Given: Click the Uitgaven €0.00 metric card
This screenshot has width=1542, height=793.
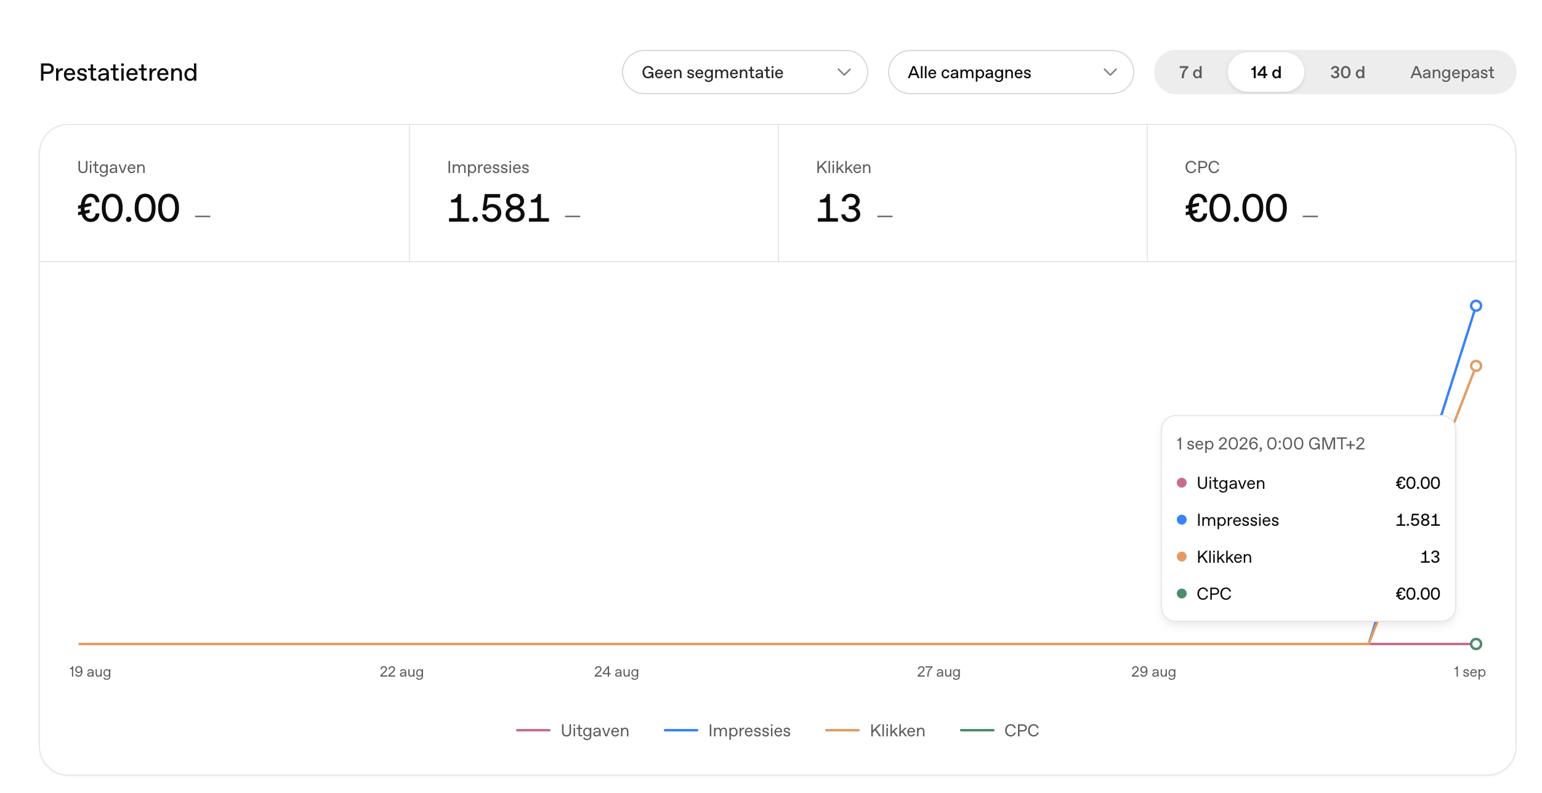Looking at the screenshot, I should pyautogui.click(x=225, y=193).
